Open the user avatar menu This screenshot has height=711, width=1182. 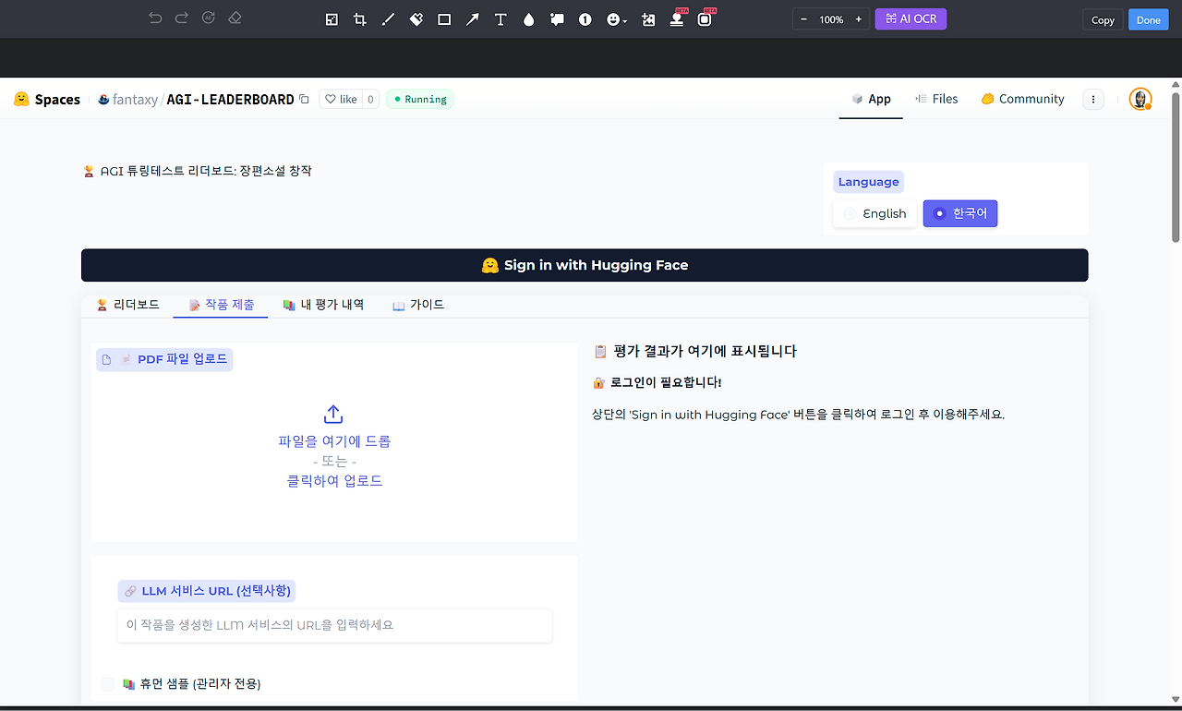coord(1140,99)
